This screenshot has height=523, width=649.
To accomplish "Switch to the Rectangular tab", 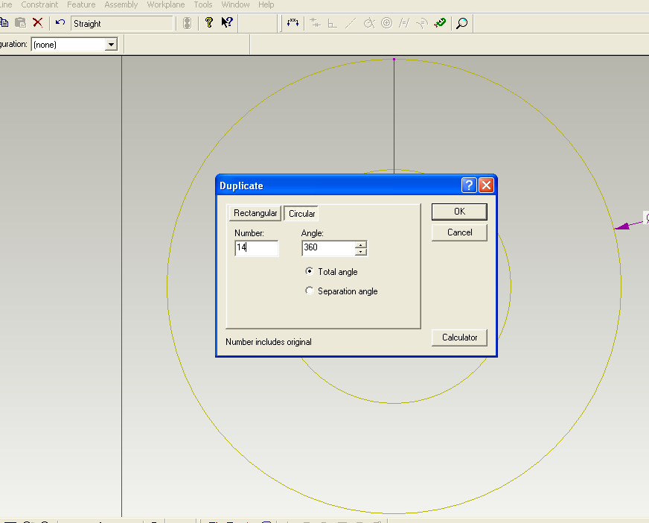I will (x=255, y=213).
